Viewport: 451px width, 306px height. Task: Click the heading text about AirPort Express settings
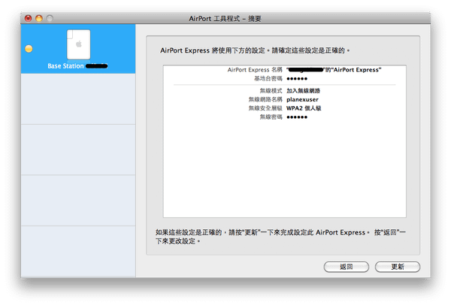[255, 50]
